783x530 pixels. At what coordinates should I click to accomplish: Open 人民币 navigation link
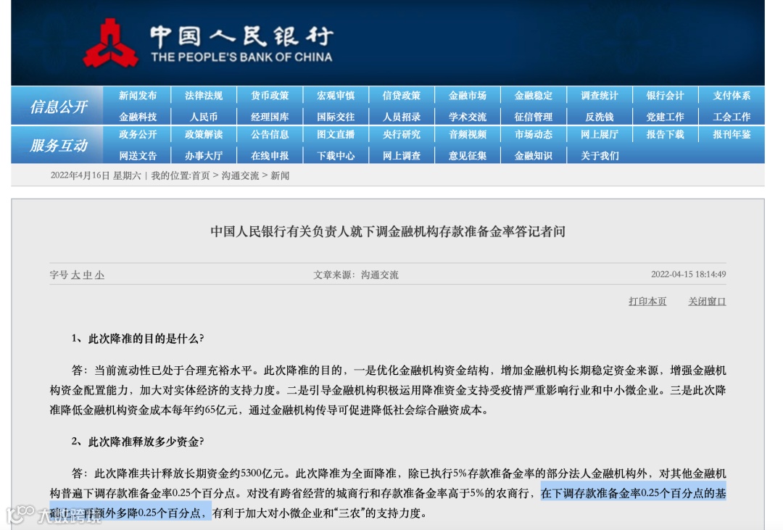(x=204, y=117)
